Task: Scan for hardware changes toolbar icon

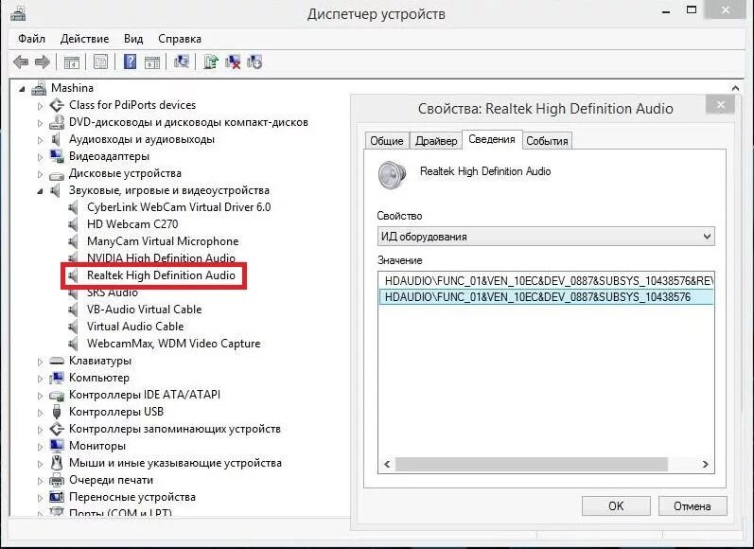Action: pos(182,62)
